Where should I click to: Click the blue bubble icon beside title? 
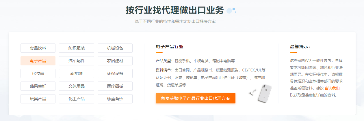tap(231, 10)
